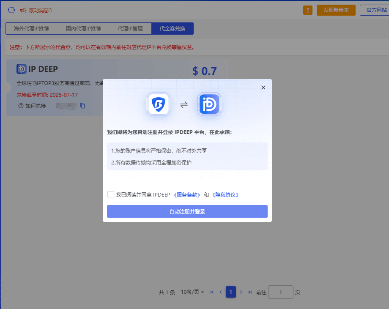Image resolution: width=389 pixels, height=309 pixels.
Task: Click the 滚动消息5 notice text
Action: [40, 10]
